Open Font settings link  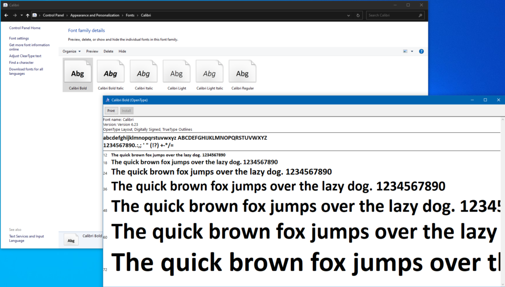coord(19,39)
